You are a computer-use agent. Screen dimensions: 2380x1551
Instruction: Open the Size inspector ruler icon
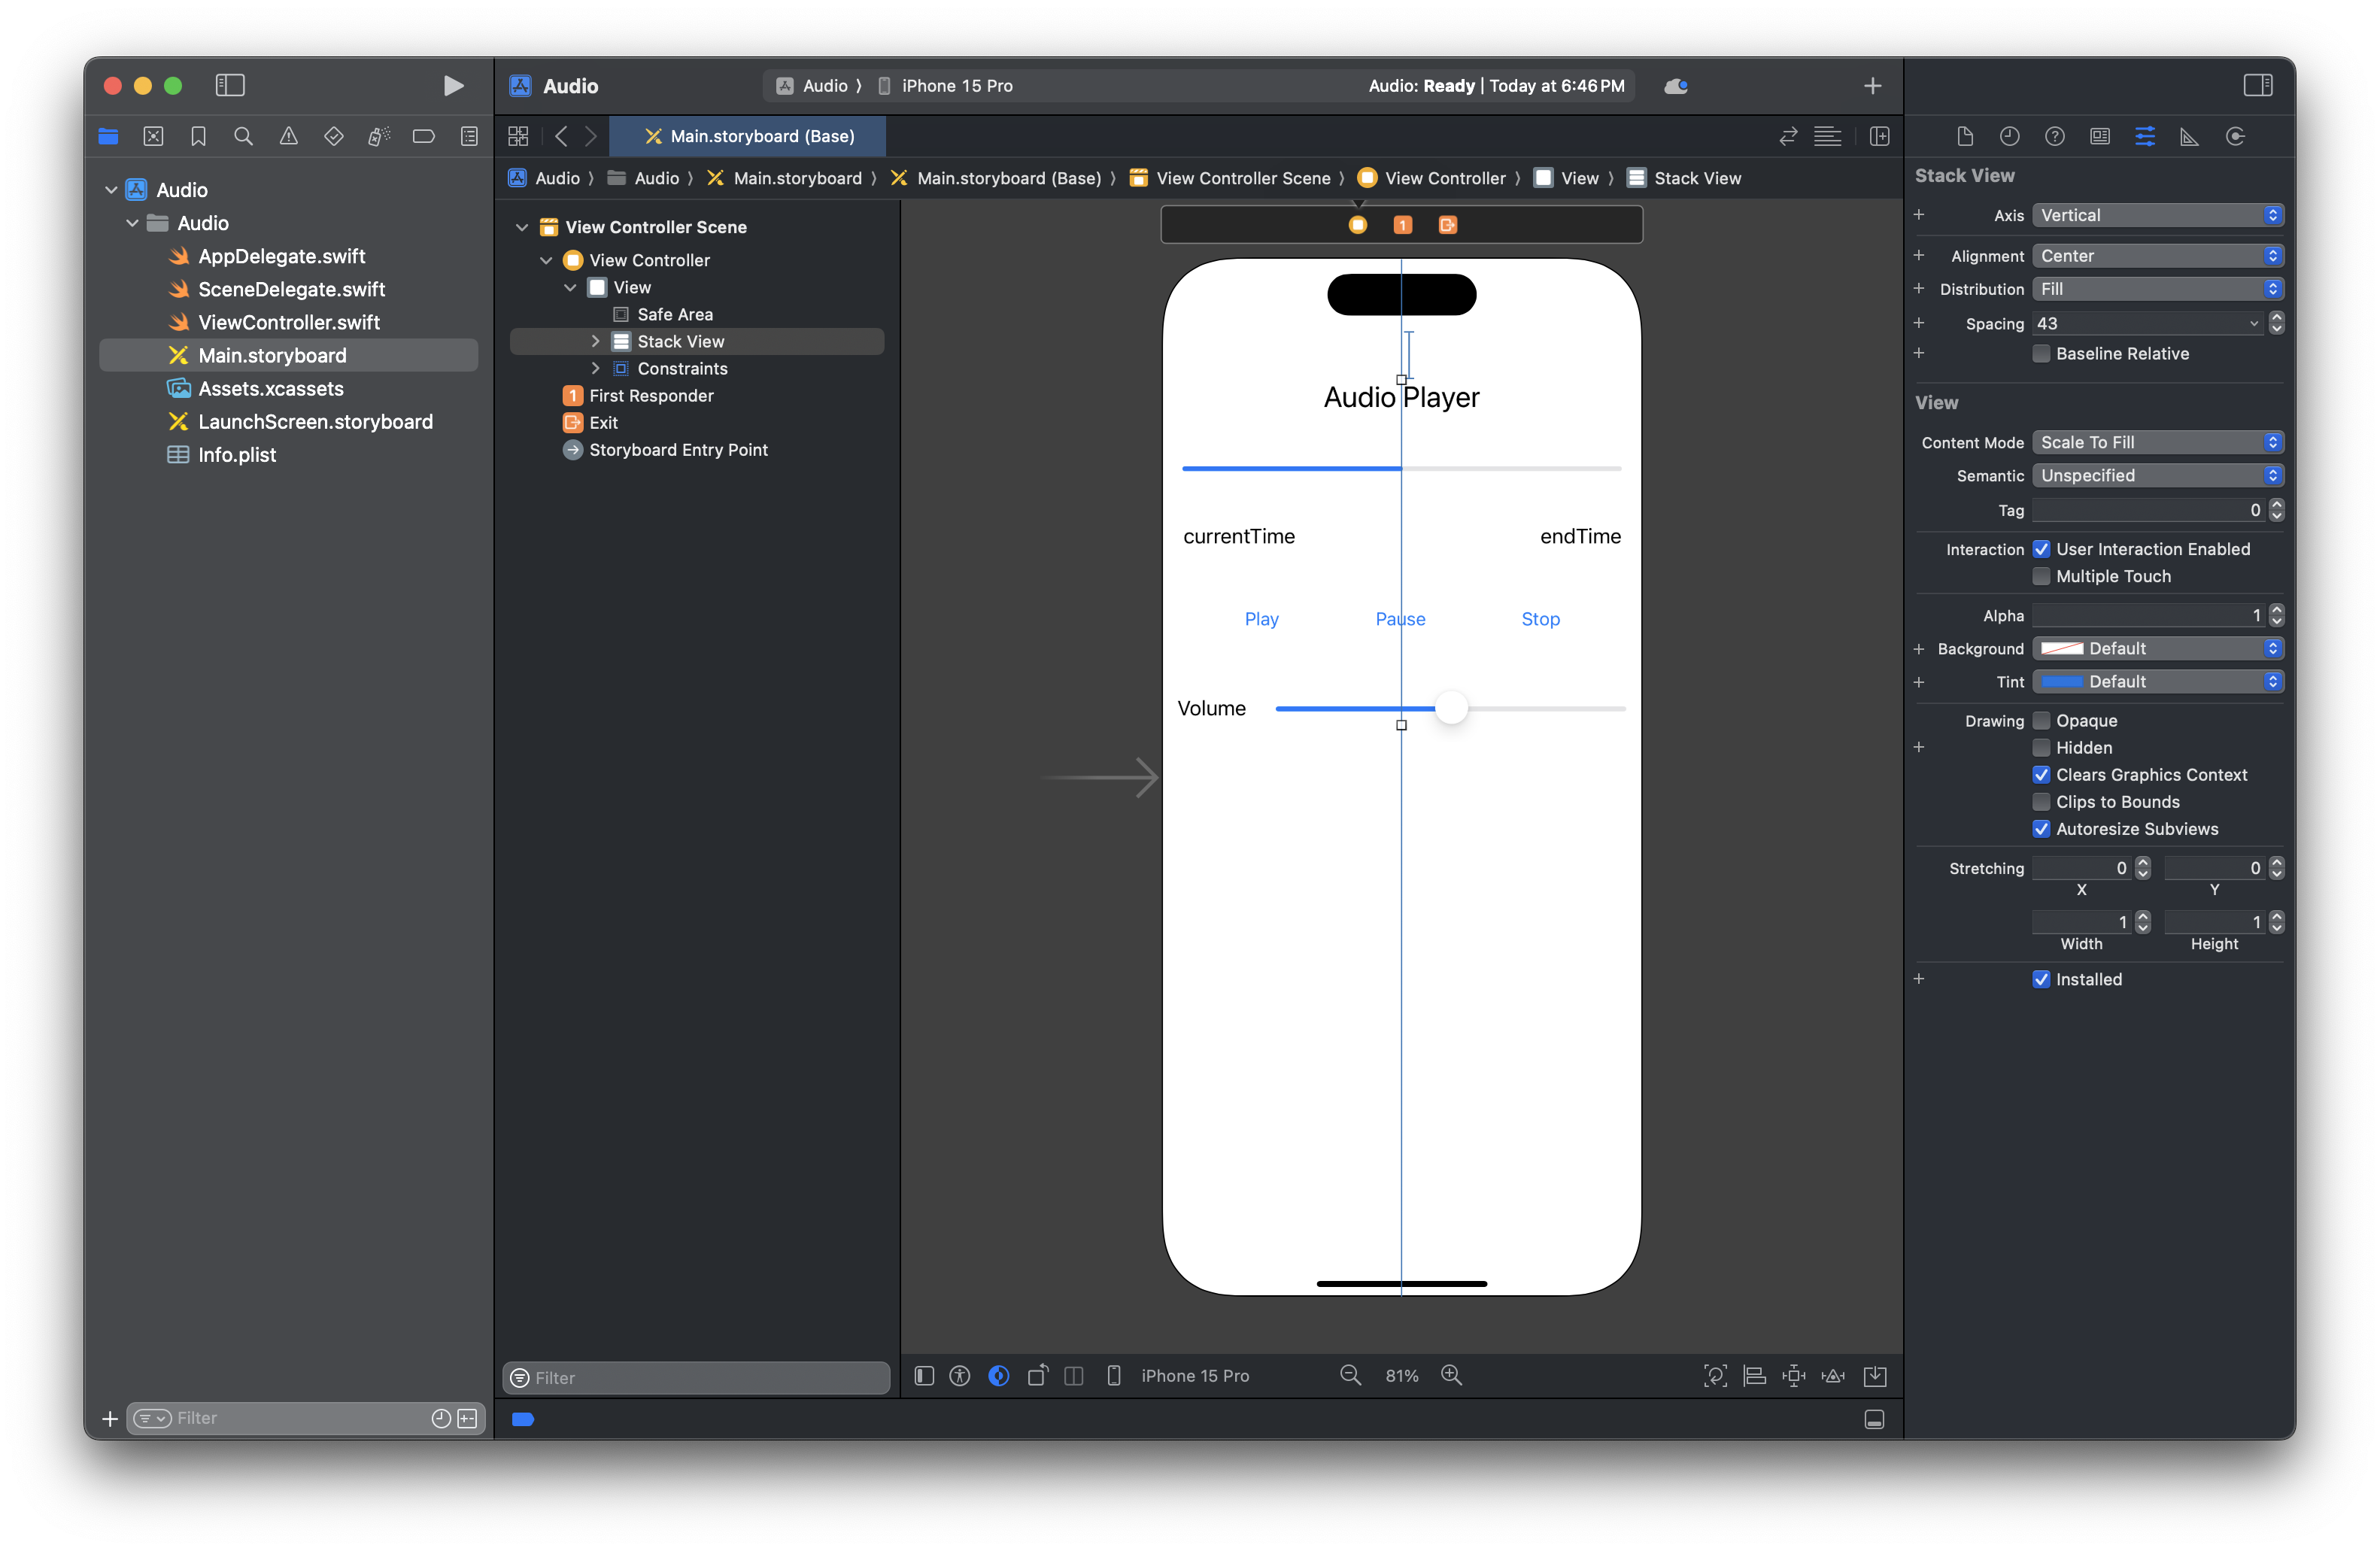point(2189,136)
